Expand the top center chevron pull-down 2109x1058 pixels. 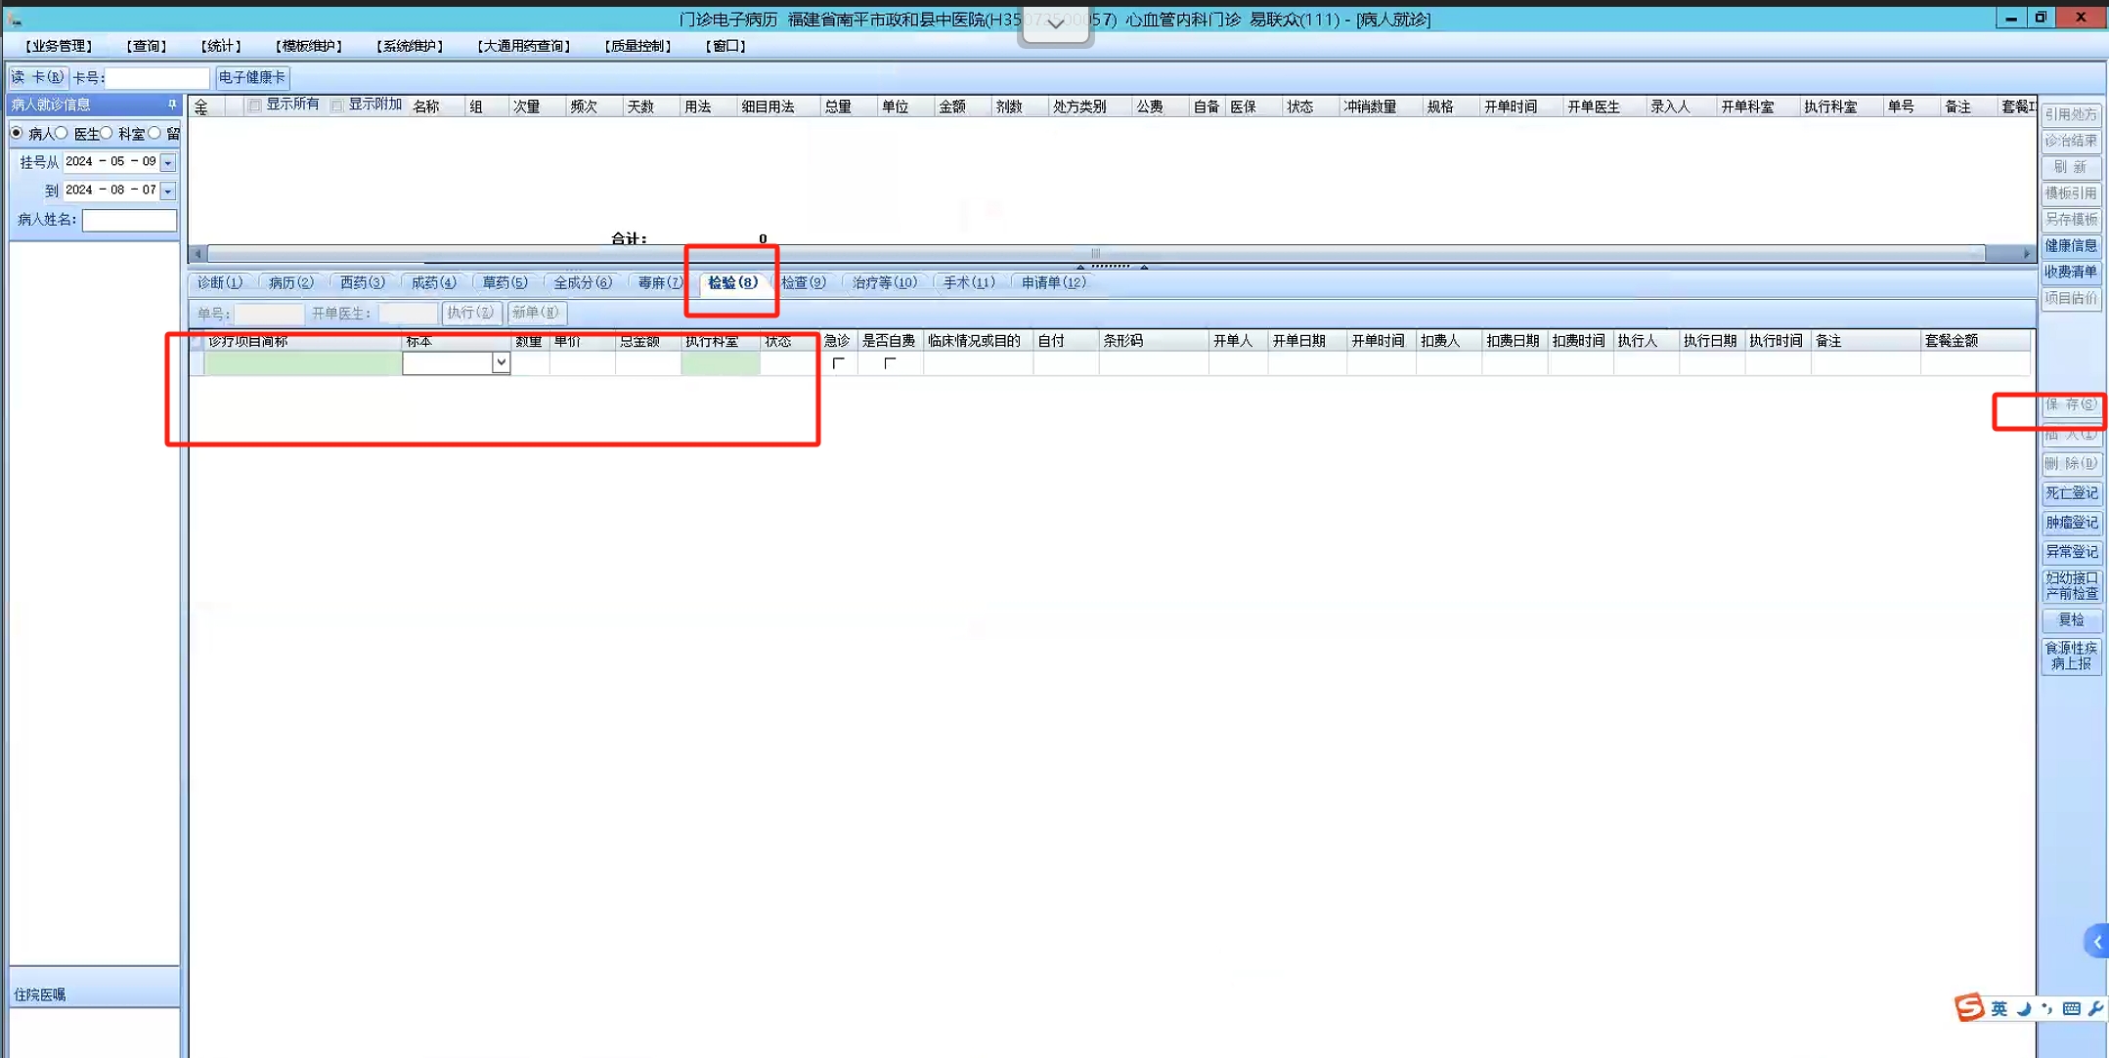1055,23
